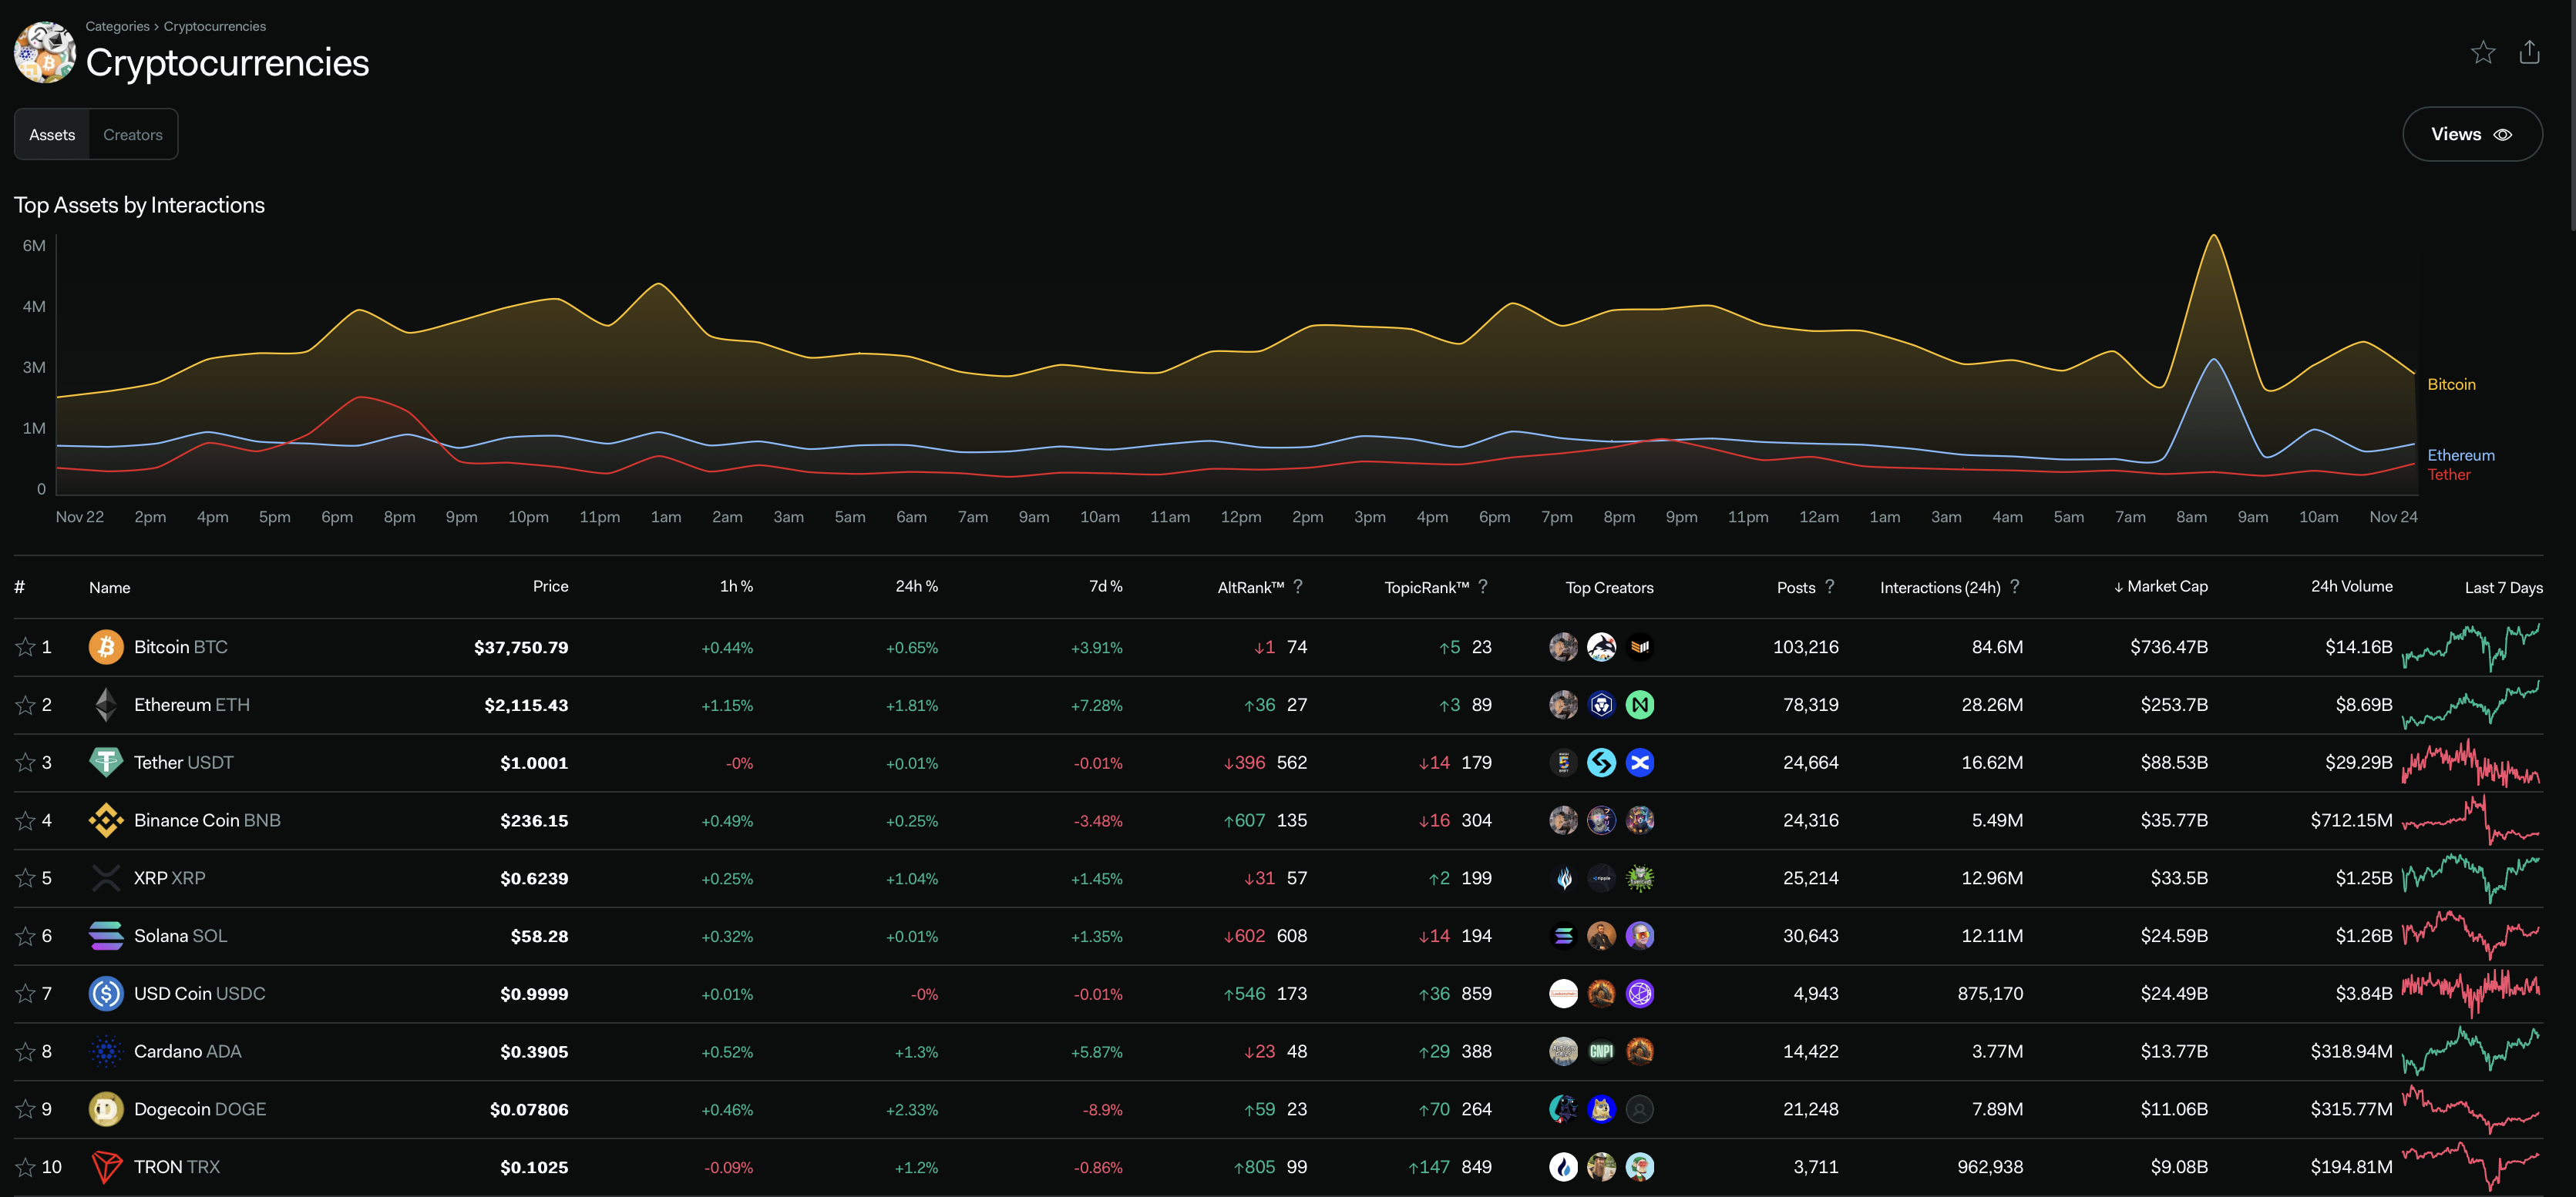Open the Views dropdown button
Image resolution: width=2576 pixels, height=1197 pixels.
click(x=2471, y=134)
